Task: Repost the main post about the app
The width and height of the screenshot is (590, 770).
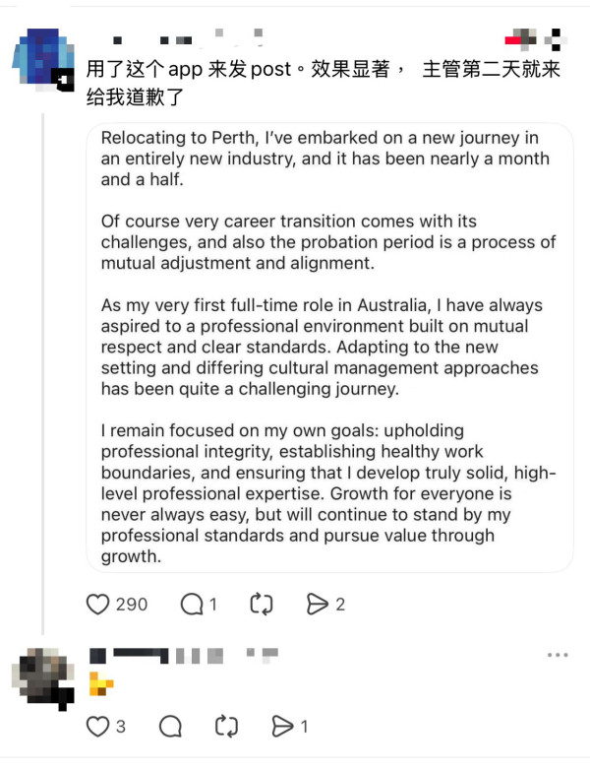Action: pyautogui.click(x=262, y=604)
